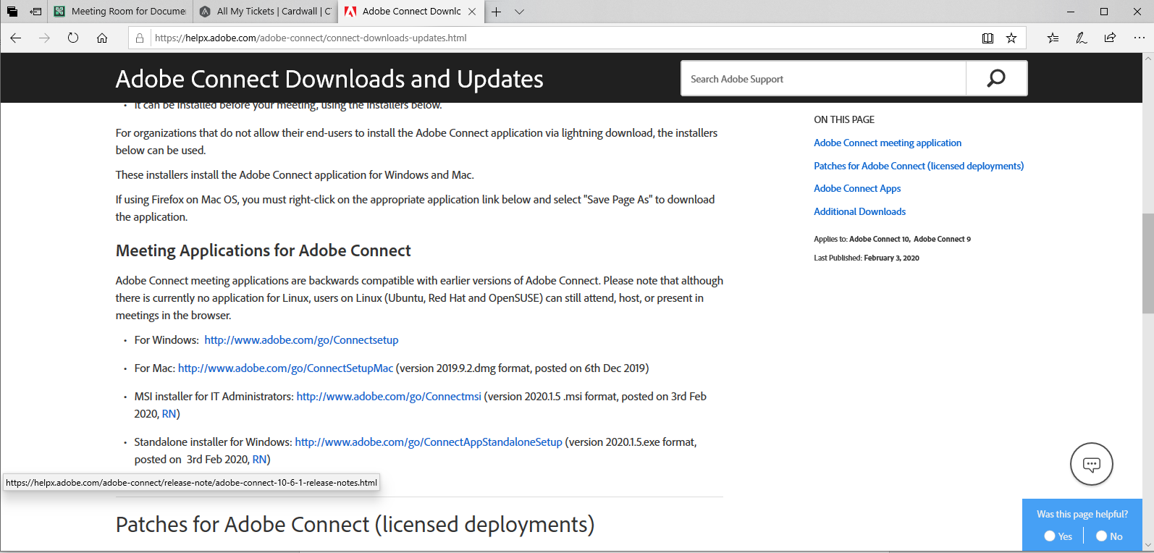Image resolution: width=1154 pixels, height=553 pixels.
Task: Toggle reading view in address bar
Action: (x=987, y=38)
